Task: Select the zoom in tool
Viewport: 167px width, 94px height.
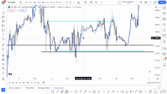Action: pos(3,49)
